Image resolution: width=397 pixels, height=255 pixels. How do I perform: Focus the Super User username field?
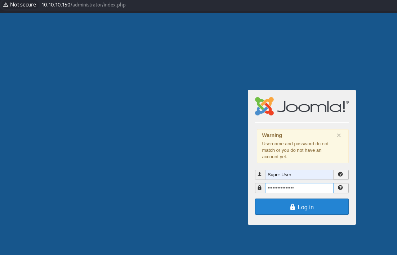299,175
